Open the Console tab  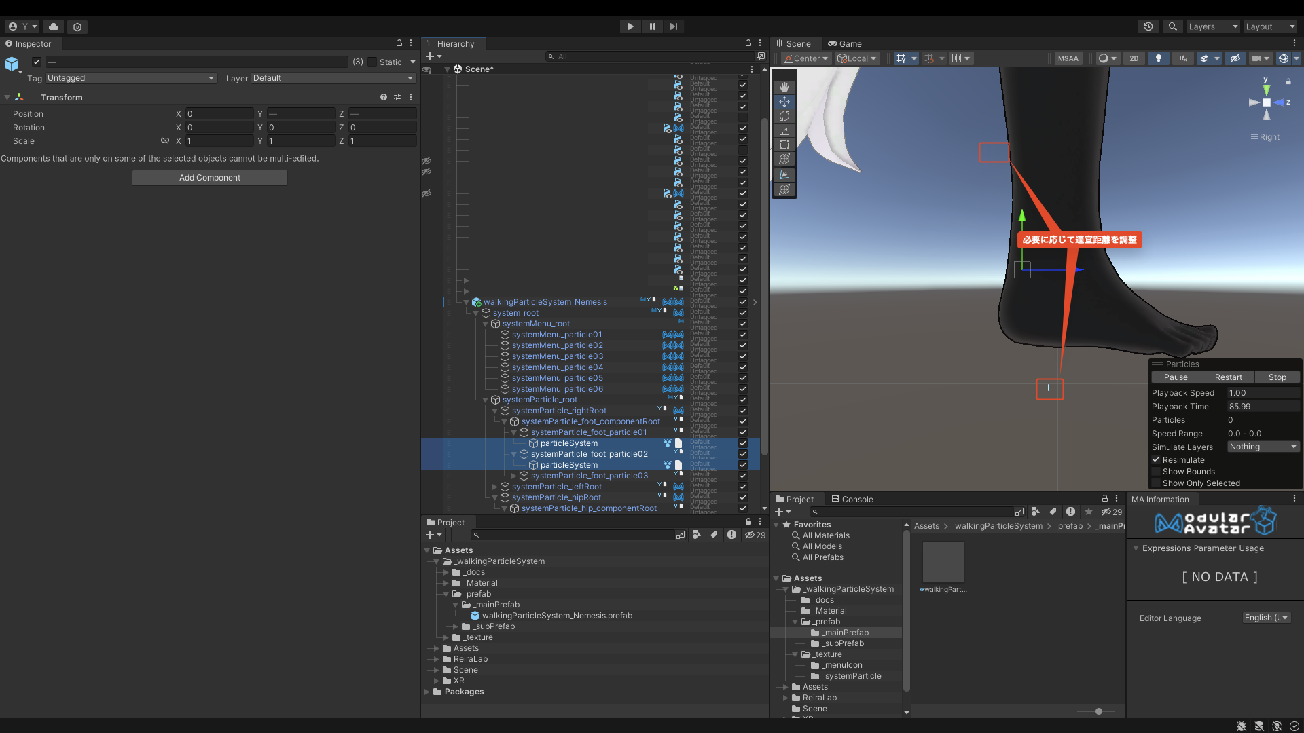pyautogui.click(x=852, y=499)
